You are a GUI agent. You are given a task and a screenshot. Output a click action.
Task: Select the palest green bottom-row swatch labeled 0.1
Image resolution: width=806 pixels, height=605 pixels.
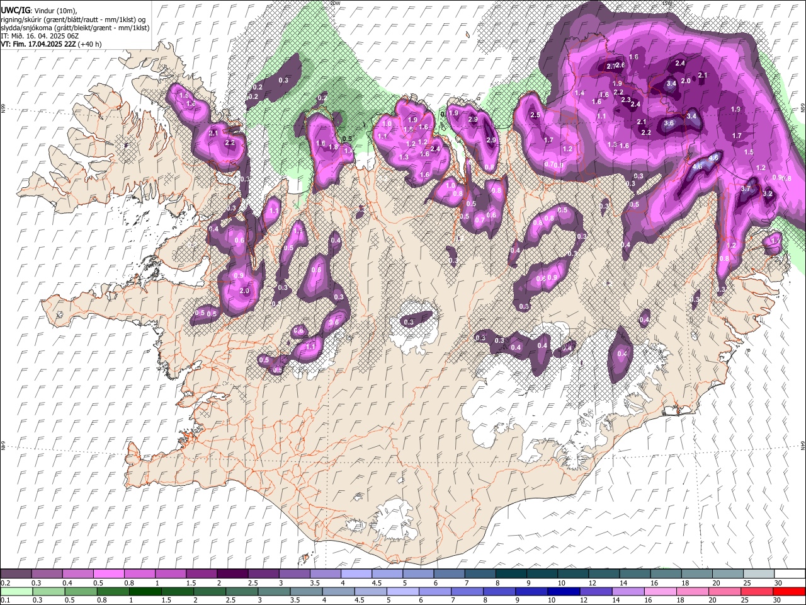[16, 591]
